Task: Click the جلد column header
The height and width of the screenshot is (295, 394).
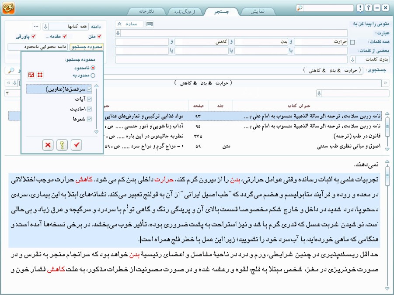Action: click(220, 106)
